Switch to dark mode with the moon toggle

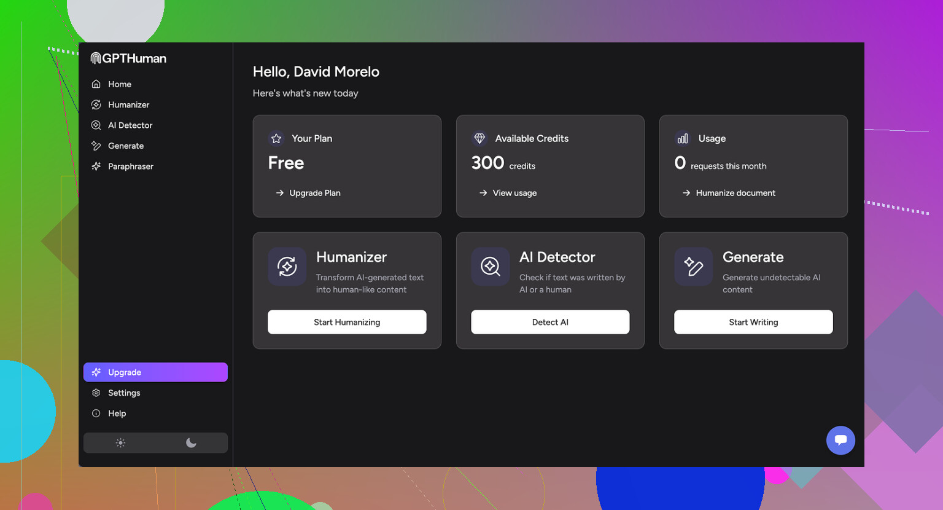pos(191,443)
